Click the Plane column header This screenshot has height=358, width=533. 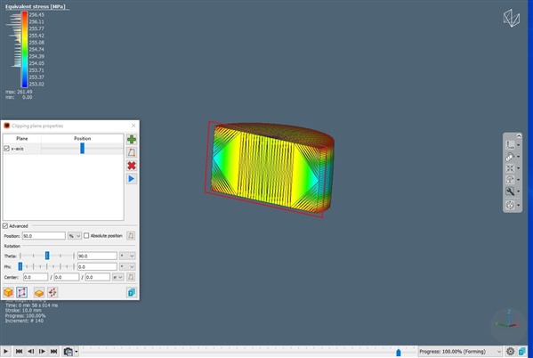22,139
